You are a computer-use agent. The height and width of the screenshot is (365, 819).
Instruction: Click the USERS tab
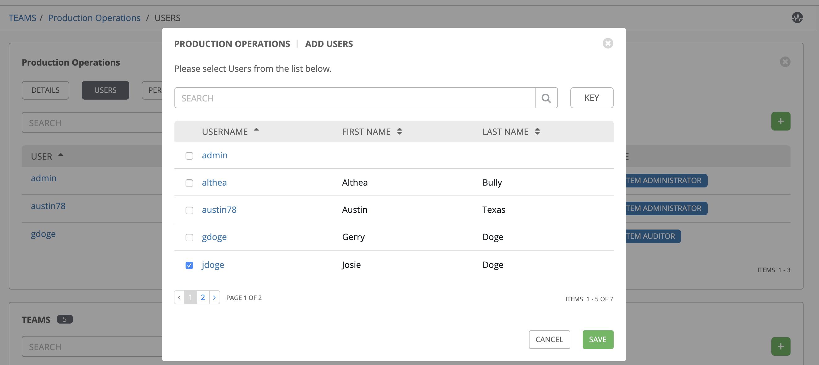[105, 90]
